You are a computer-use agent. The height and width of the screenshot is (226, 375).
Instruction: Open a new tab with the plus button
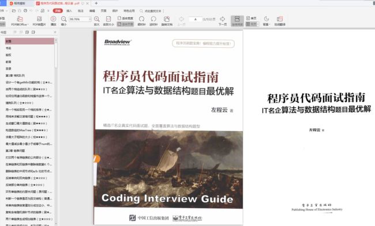(96, 3)
